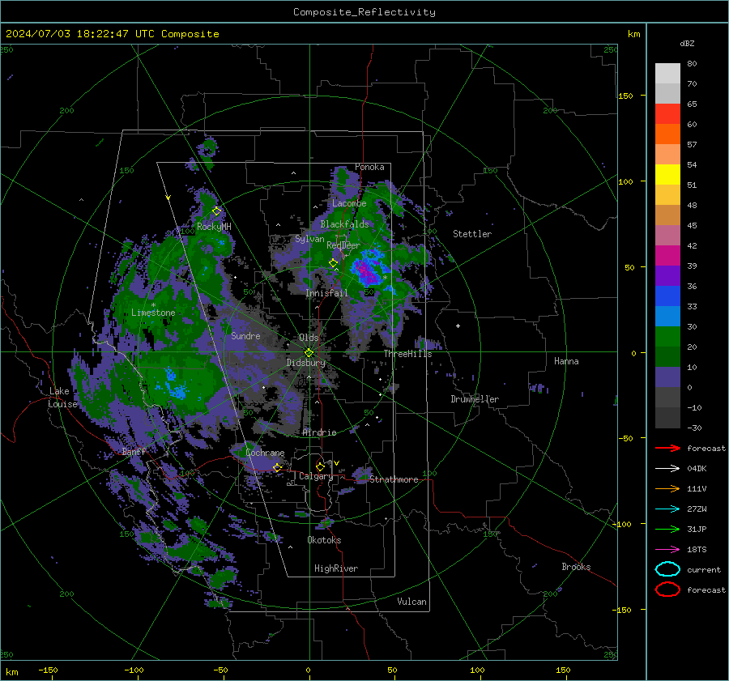This screenshot has height=681, width=729.
Task: Click the blue echo cell south of Limestone
Action: point(174,385)
